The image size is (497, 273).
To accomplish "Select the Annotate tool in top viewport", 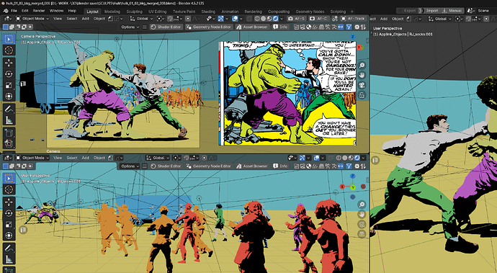I will (x=9, y=109).
